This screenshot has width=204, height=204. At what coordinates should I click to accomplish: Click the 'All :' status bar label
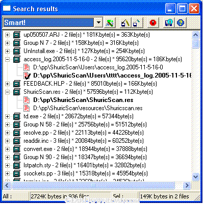[x=8, y=196]
